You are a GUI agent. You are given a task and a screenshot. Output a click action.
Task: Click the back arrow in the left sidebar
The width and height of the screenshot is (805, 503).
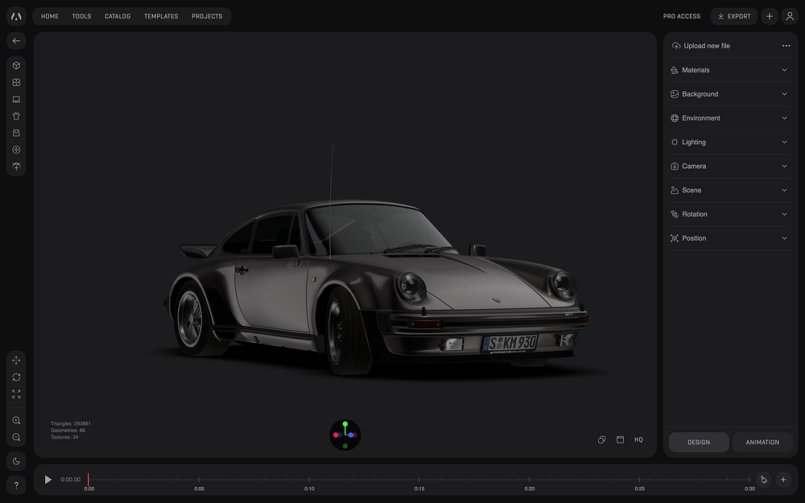click(16, 40)
